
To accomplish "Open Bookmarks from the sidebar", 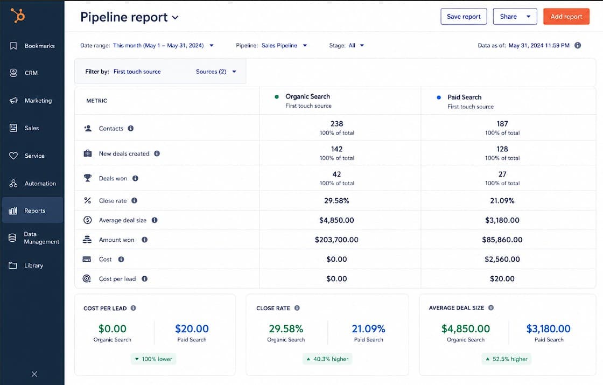I will click(x=32, y=46).
